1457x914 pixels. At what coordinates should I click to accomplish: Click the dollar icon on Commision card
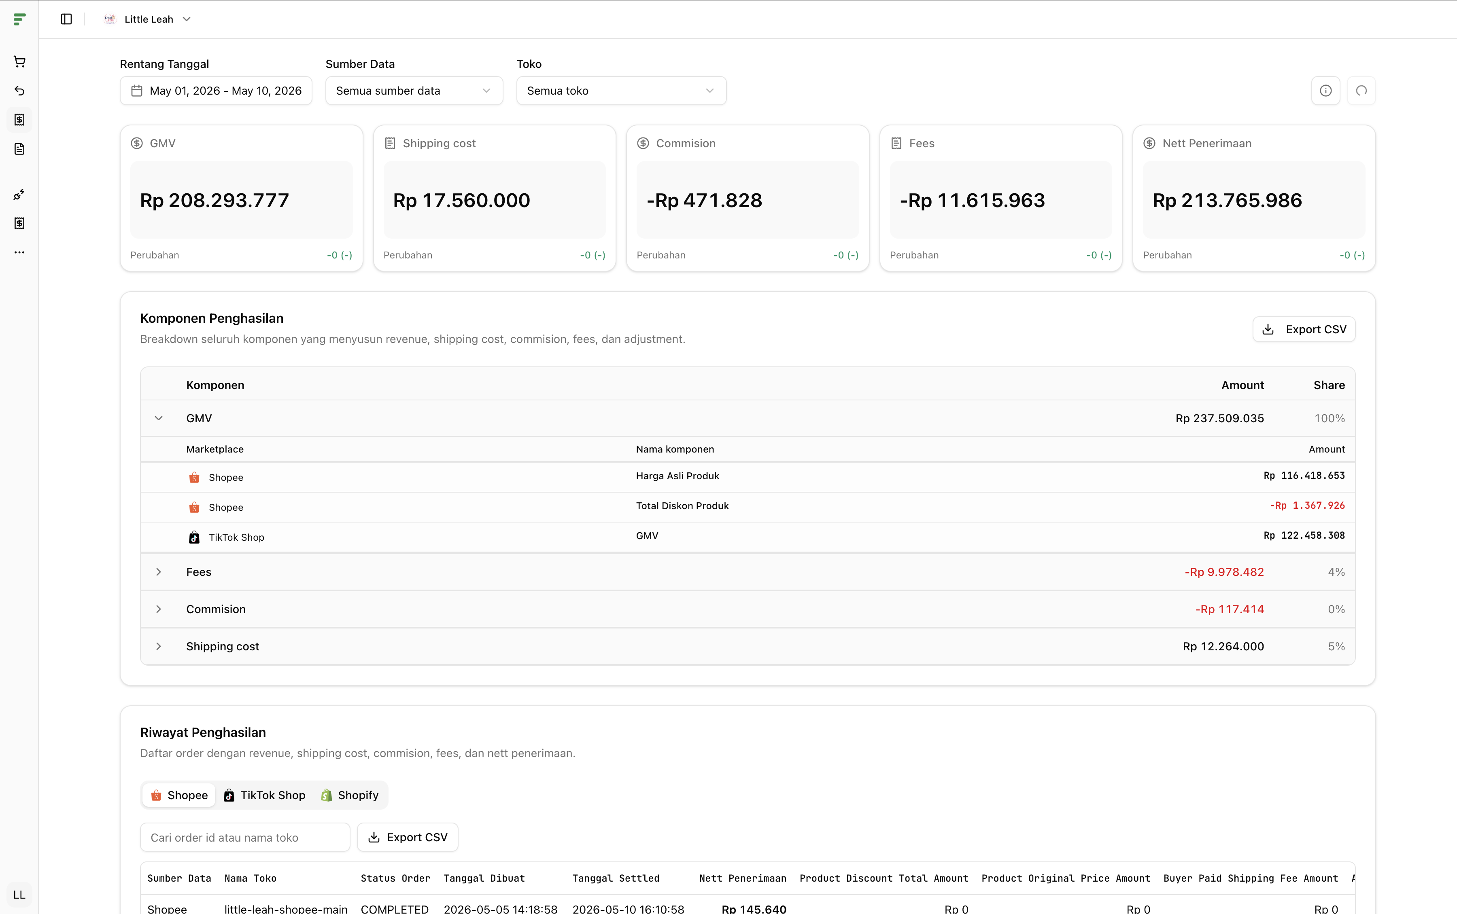(x=643, y=143)
